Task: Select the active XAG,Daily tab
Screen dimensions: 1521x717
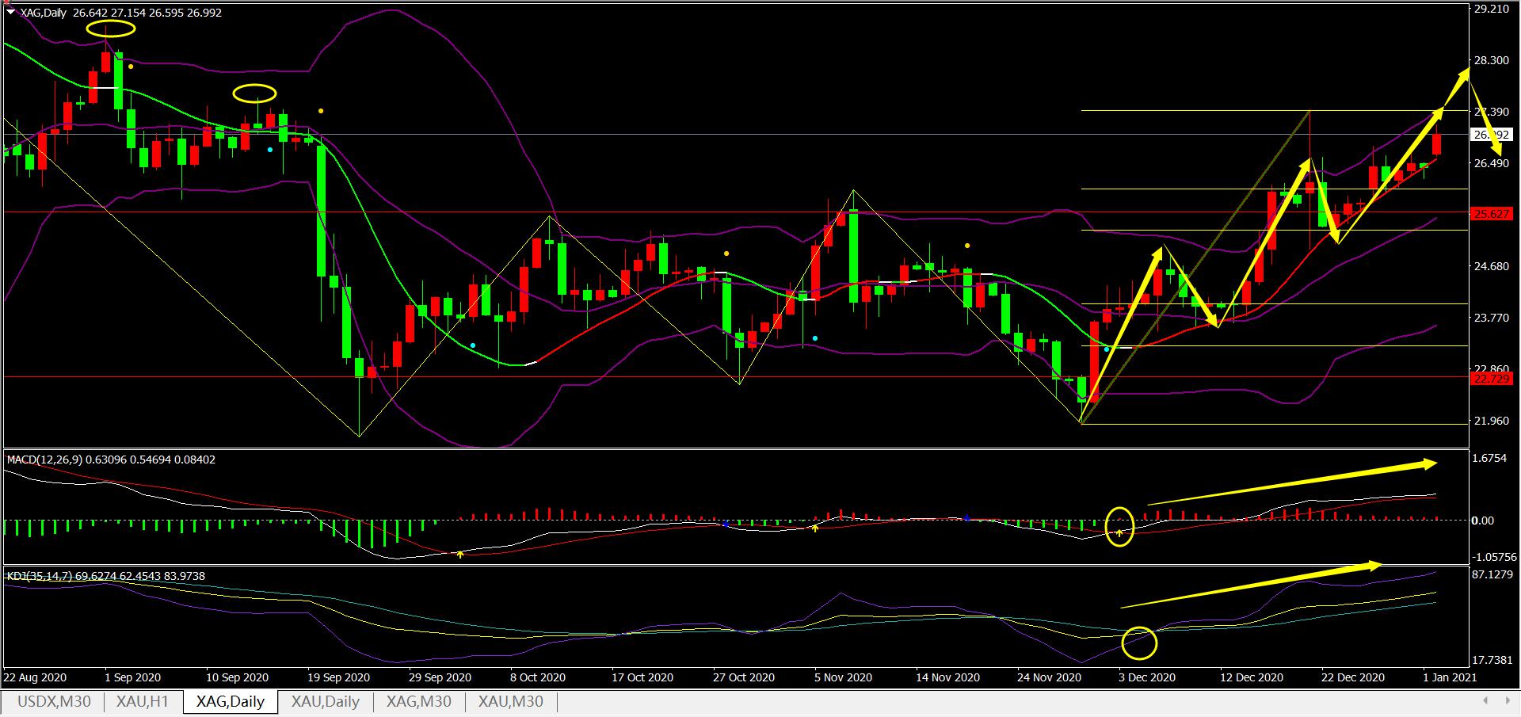Action: pyautogui.click(x=231, y=701)
